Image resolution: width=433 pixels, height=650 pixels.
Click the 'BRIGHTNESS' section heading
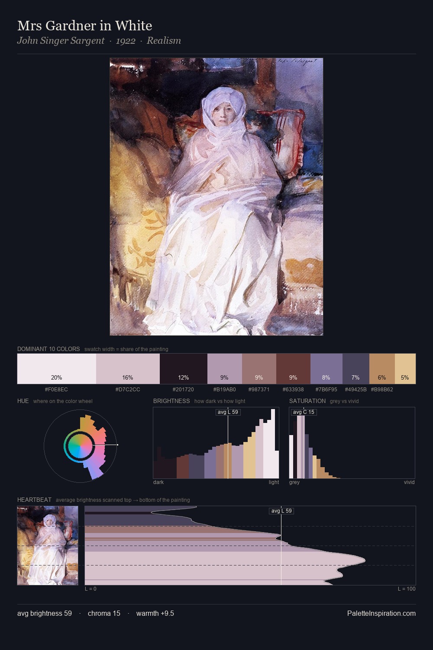pyautogui.click(x=171, y=401)
